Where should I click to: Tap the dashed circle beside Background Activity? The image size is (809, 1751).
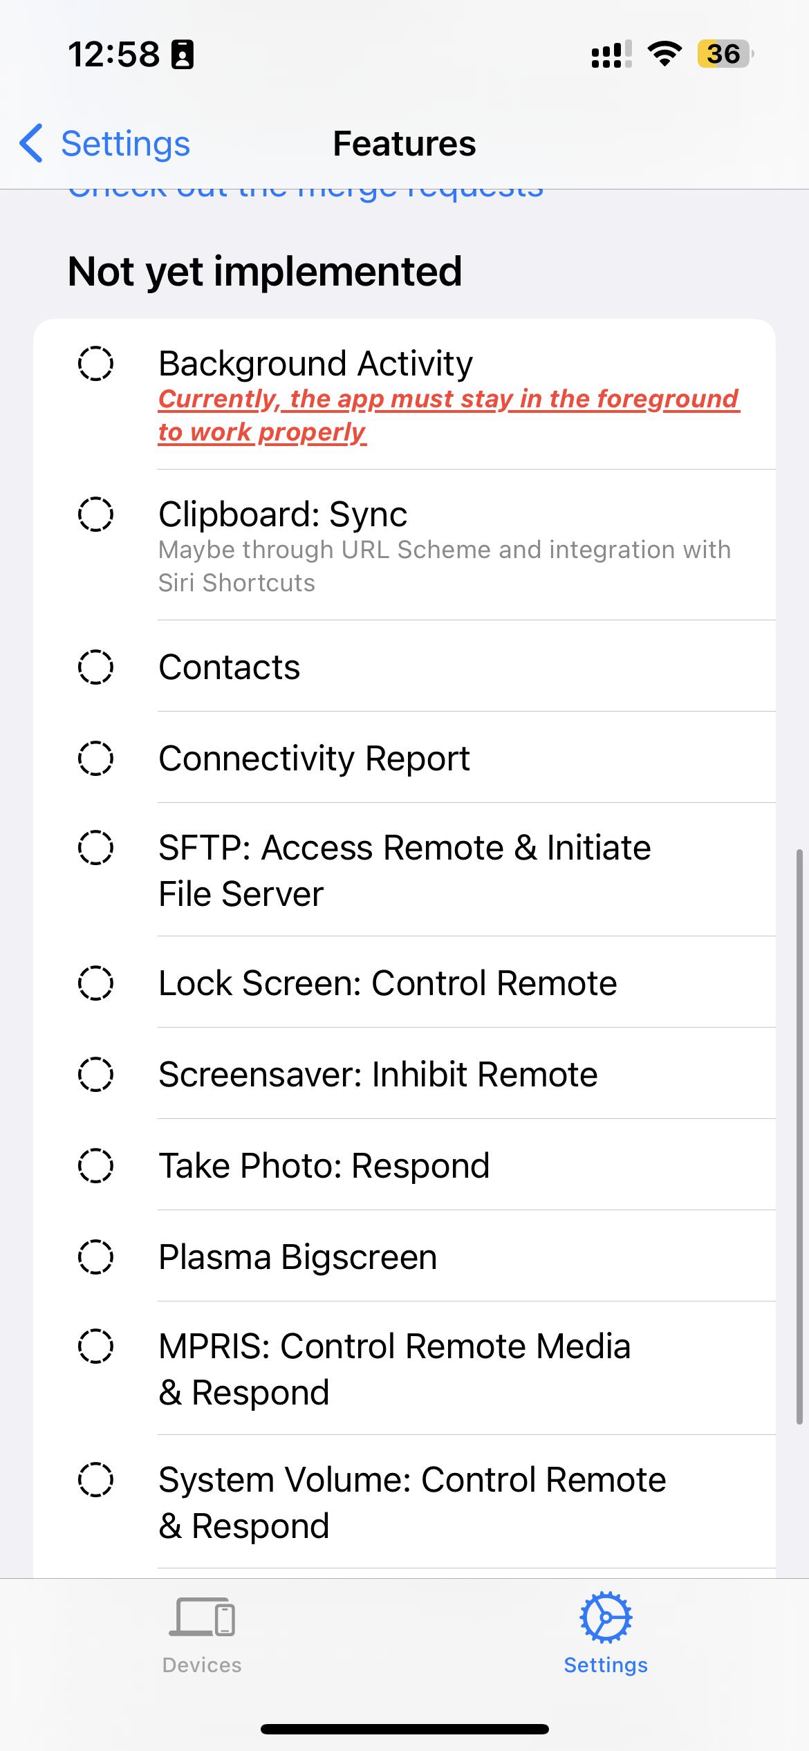[95, 363]
